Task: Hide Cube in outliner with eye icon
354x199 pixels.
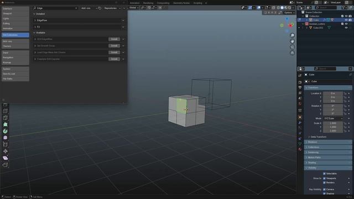Action: pos(346,20)
